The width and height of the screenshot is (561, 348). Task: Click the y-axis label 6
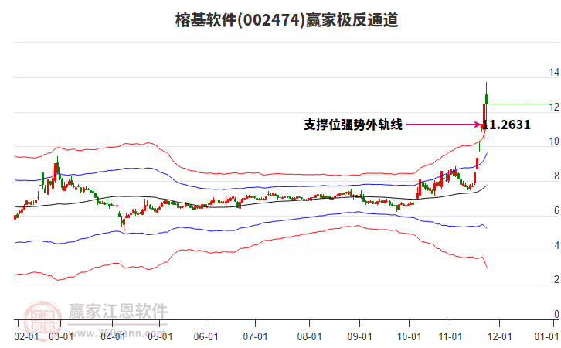(556, 211)
